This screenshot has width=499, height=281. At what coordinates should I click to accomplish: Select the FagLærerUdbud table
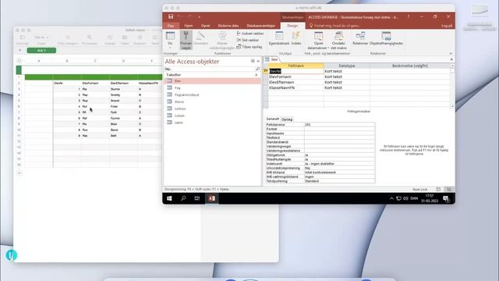[212, 95]
